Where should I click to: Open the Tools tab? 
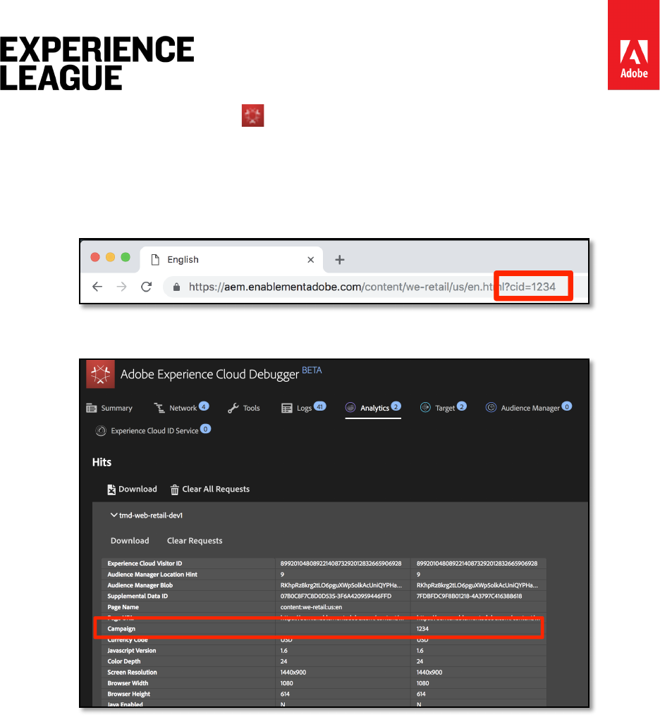(x=244, y=408)
